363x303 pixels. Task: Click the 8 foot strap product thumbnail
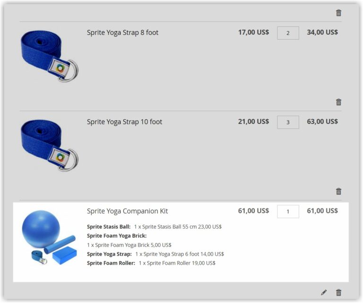tap(50, 56)
